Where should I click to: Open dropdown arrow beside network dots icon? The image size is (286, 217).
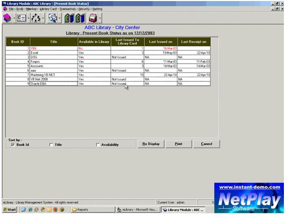[x=42, y=18]
